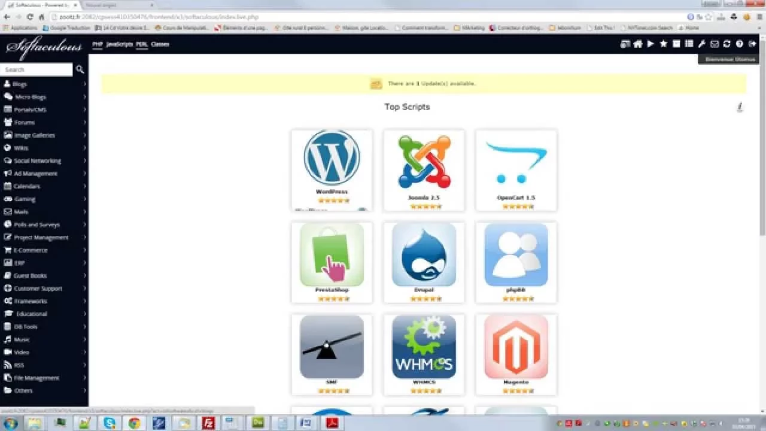This screenshot has width=766, height=431.
Task: Open the SMF script icon
Action: [332, 347]
